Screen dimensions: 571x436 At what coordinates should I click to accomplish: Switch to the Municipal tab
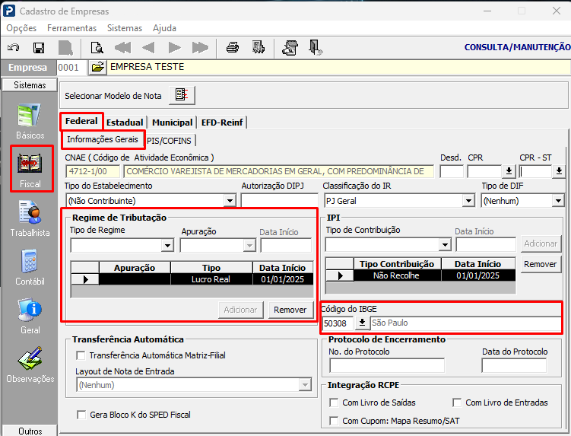[173, 123]
